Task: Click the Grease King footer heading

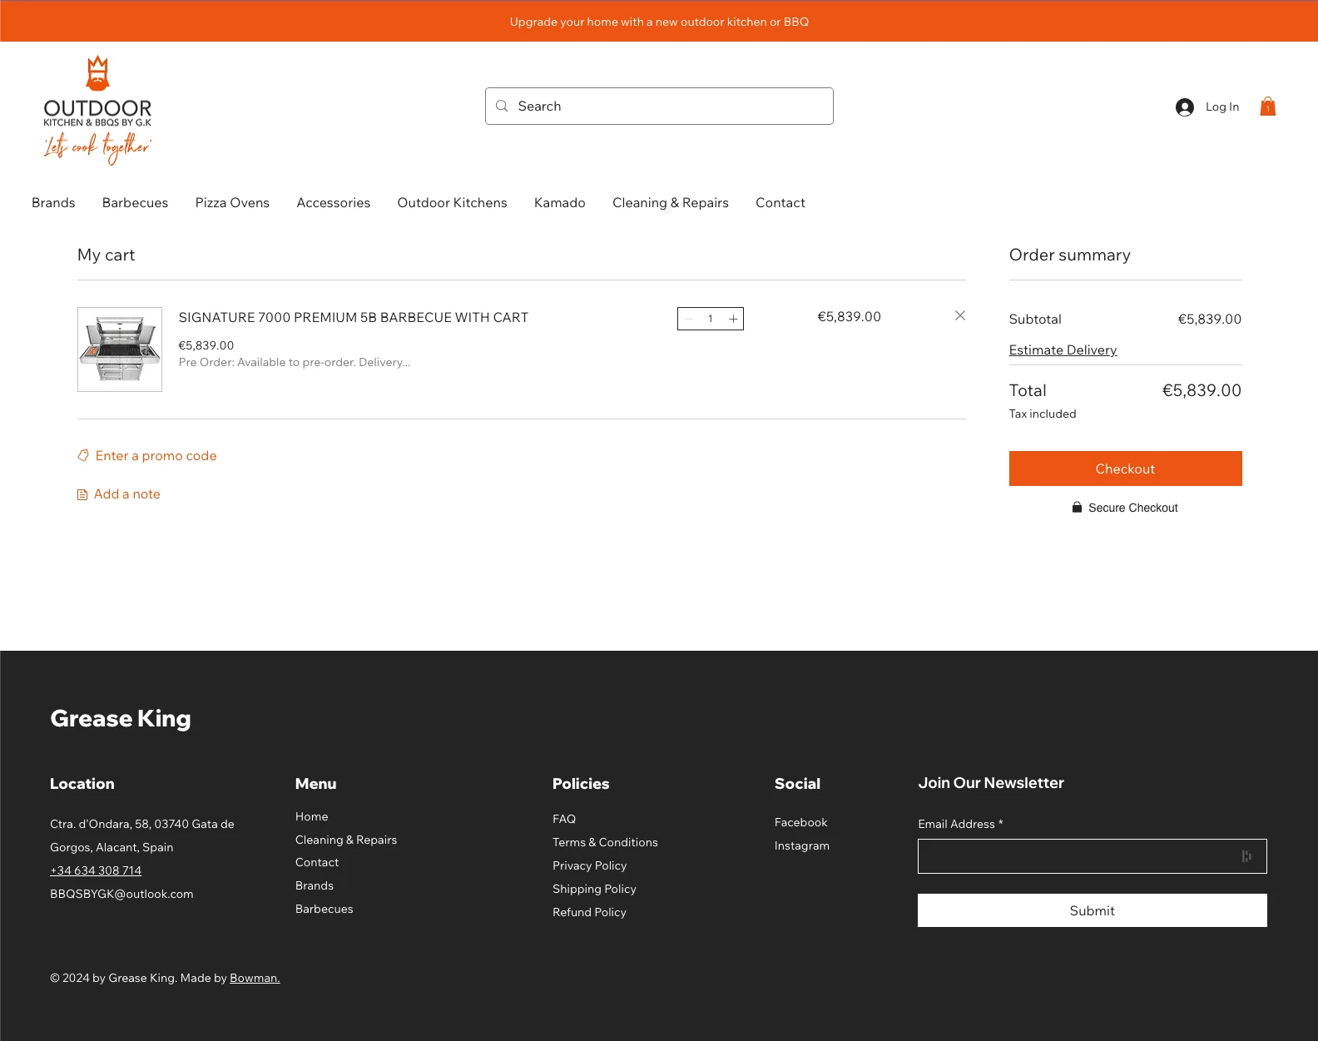Action: [121, 718]
